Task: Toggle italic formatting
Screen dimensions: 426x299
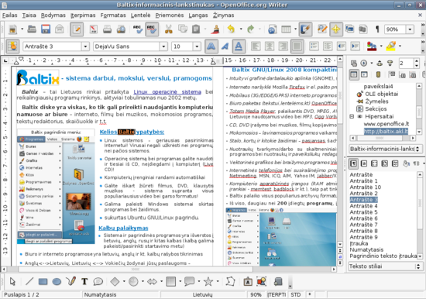Action: pyautogui.click(x=225, y=46)
